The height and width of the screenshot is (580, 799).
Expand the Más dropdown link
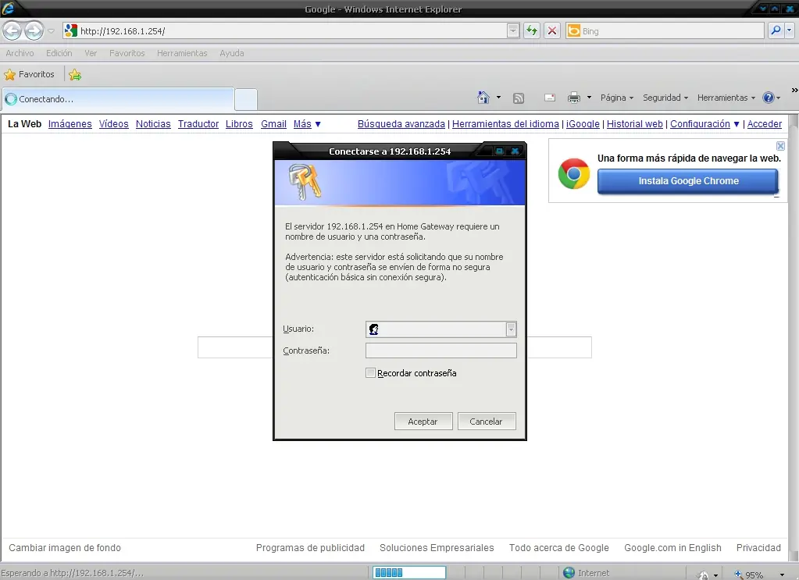click(307, 124)
